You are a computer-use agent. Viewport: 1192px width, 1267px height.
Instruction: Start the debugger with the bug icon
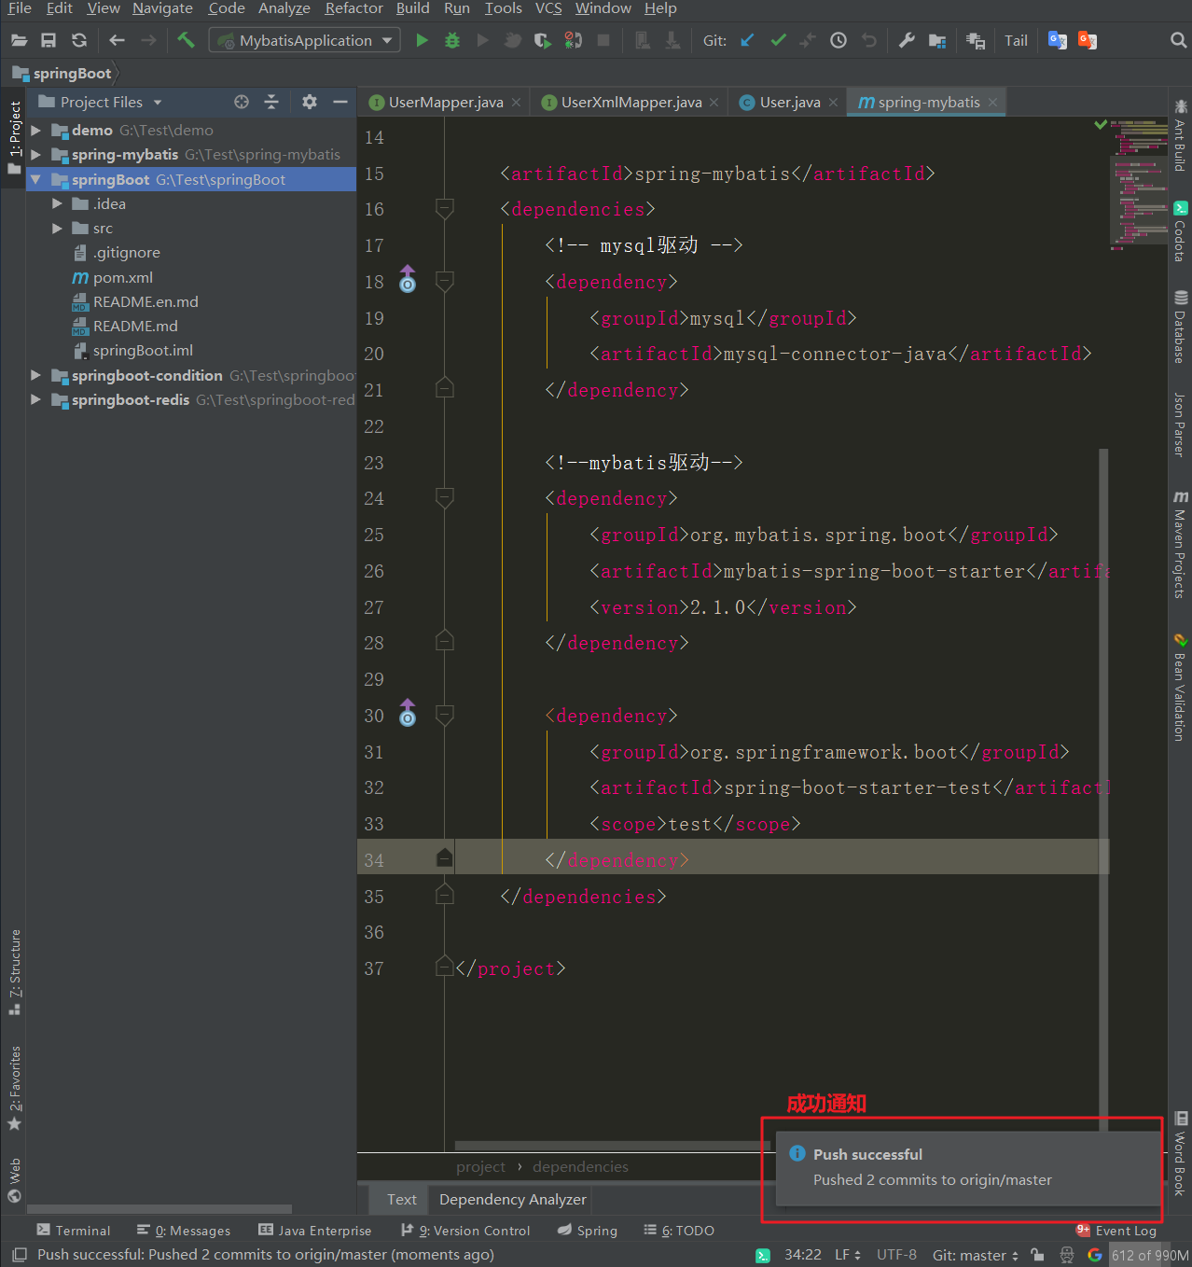point(451,40)
